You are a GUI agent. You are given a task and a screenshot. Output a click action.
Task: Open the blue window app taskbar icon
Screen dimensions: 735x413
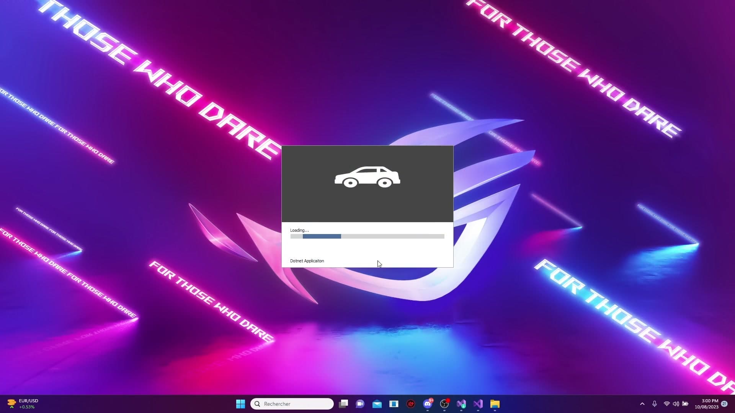tap(394, 404)
